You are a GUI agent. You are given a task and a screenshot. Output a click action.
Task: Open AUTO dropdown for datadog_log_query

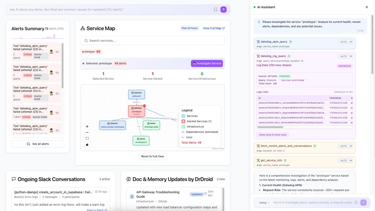(345, 56)
